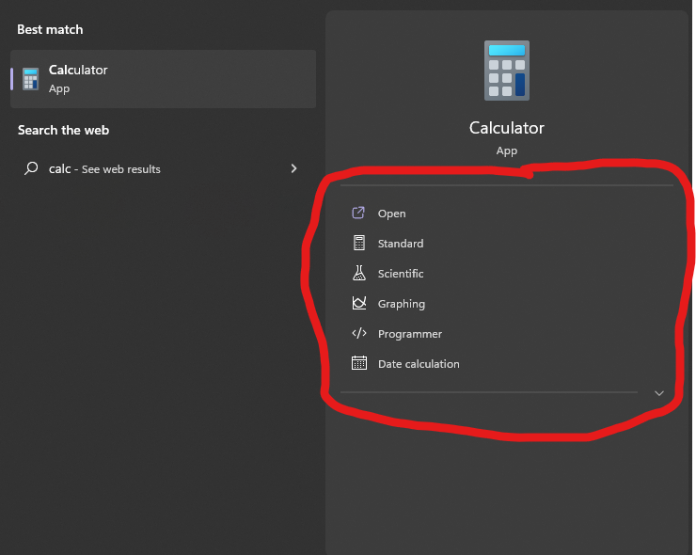Click the Date calculation calendar icon
696x555 pixels.
click(359, 363)
